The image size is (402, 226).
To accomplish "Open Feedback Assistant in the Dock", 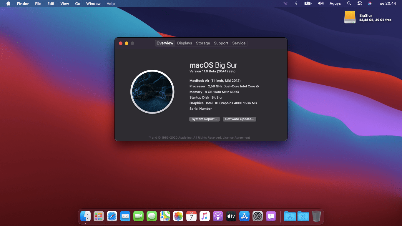I will point(271,216).
